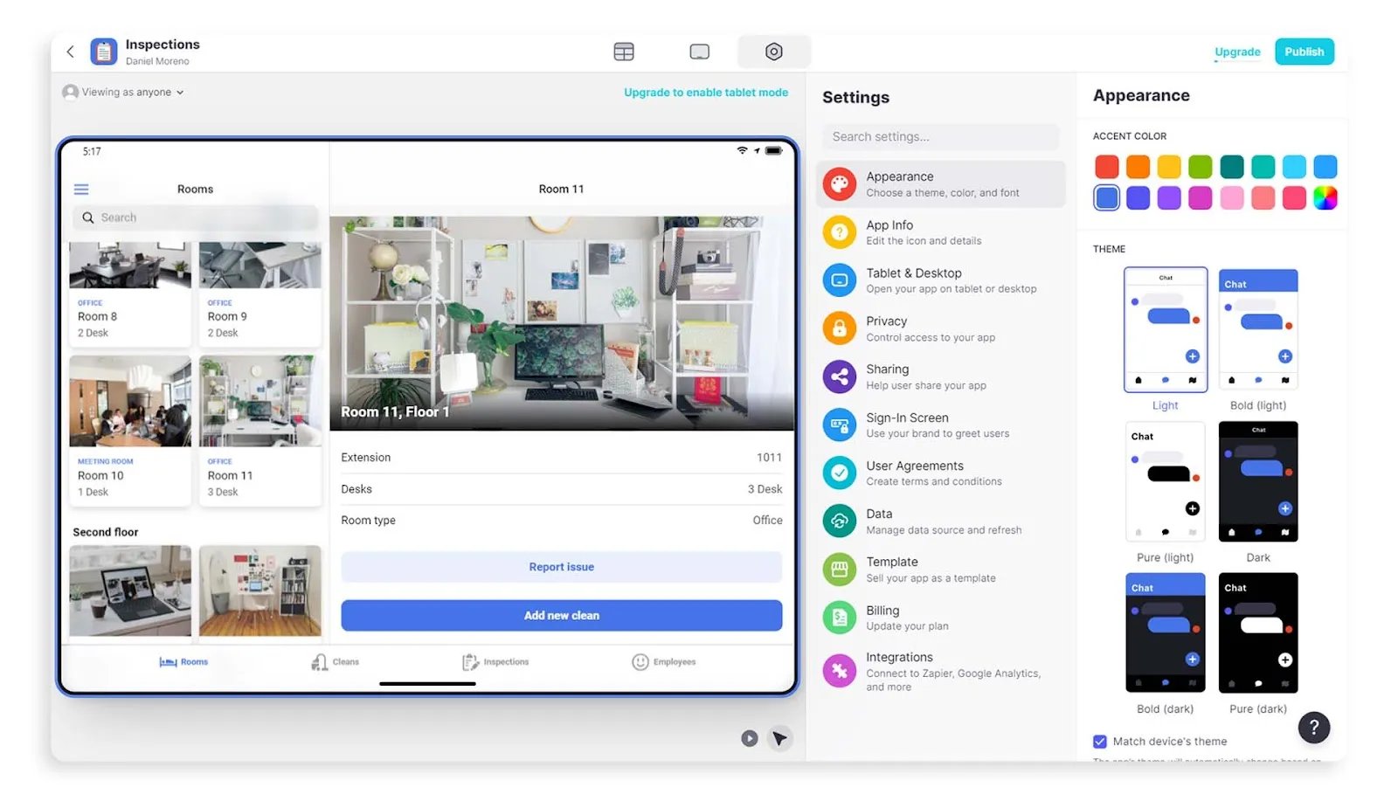Screen dimensions: 1398x808
Task: Click the Report issue button
Action: (x=562, y=567)
